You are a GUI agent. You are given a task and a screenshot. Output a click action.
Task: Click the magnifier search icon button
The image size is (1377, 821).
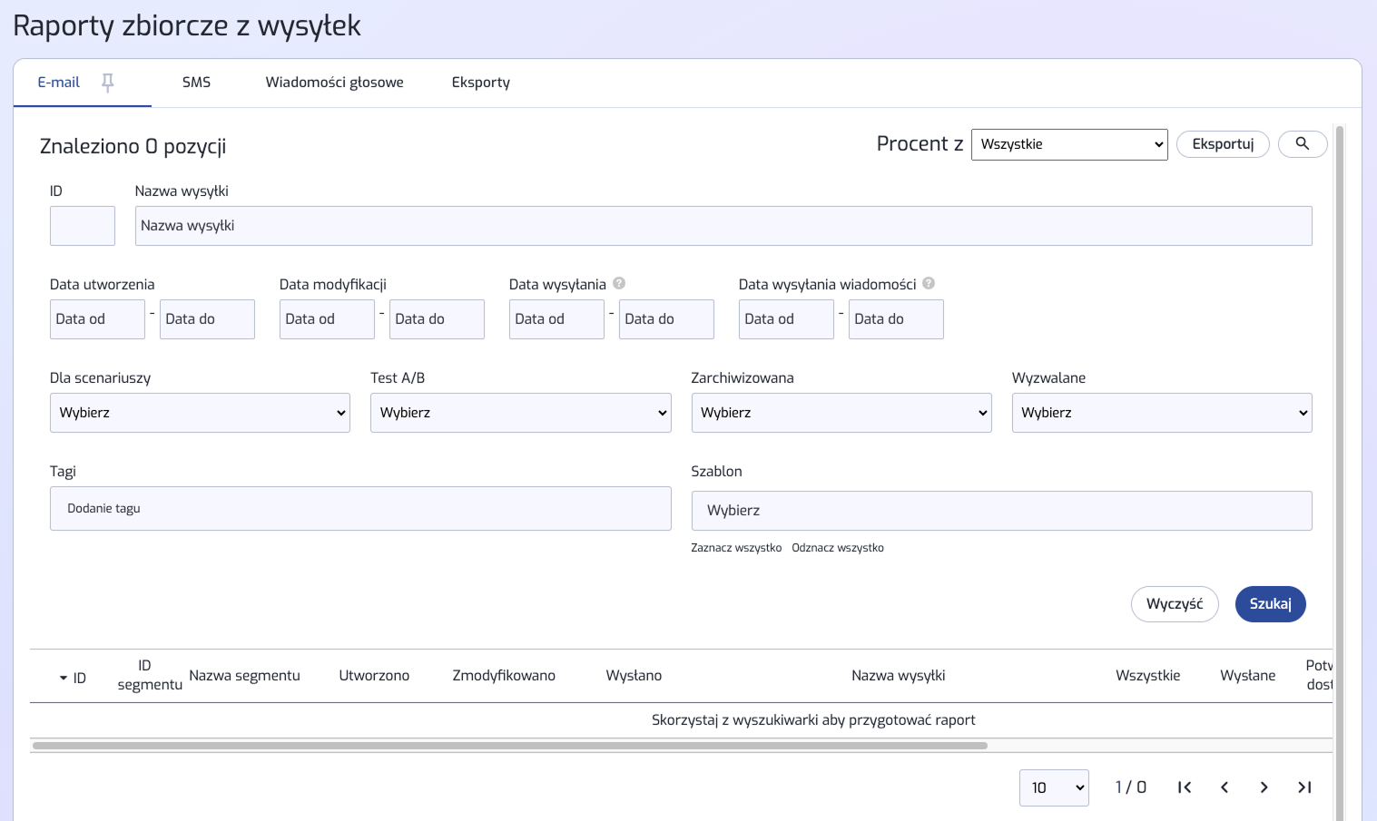click(x=1302, y=144)
